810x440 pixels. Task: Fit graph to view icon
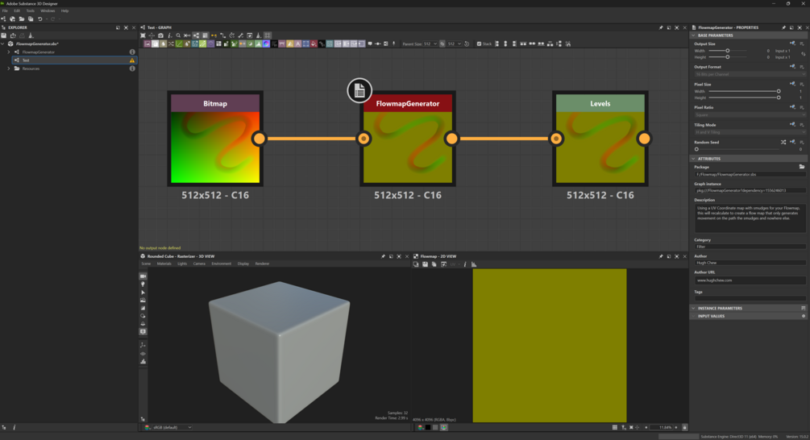pos(143,35)
